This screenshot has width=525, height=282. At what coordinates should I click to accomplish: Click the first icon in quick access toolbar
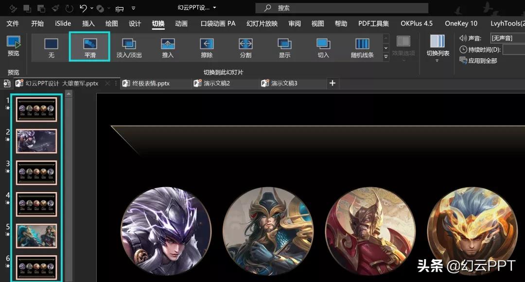(13, 8)
